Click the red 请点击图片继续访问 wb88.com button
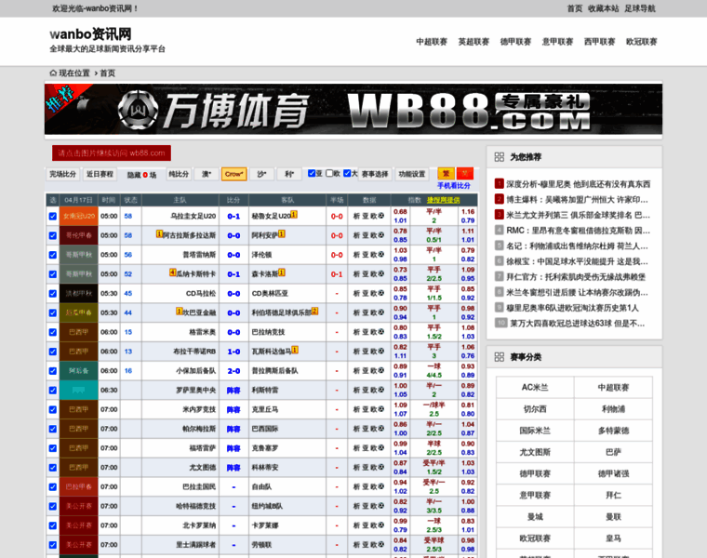The image size is (707, 558). (x=112, y=153)
